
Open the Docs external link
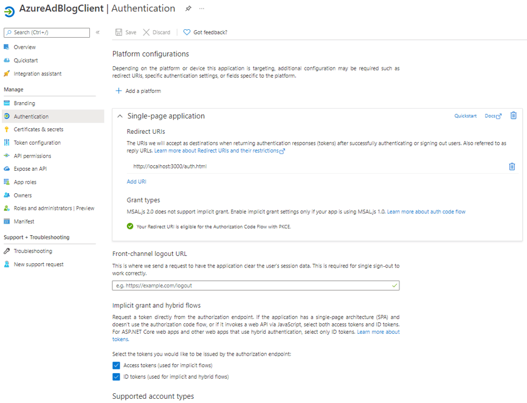pos(493,116)
